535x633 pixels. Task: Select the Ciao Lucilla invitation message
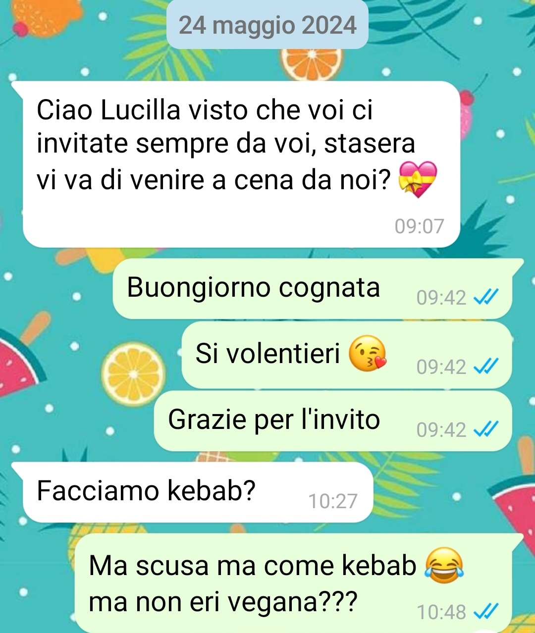pos(241,164)
